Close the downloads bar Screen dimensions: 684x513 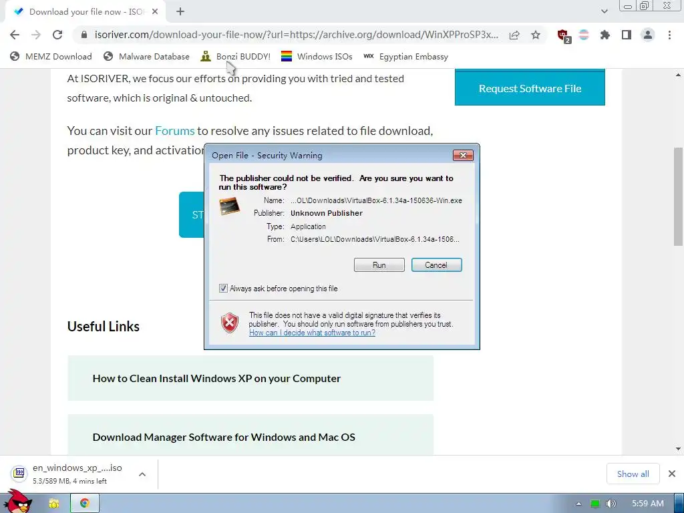point(672,474)
